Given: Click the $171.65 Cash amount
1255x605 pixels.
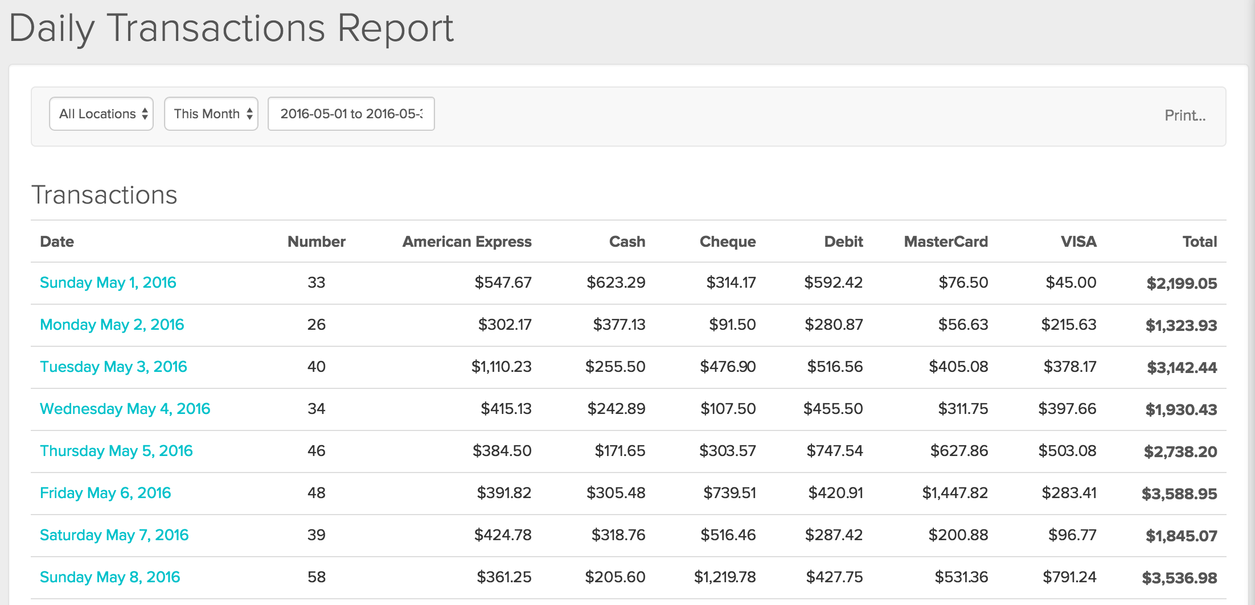Looking at the screenshot, I should [x=620, y=451].
